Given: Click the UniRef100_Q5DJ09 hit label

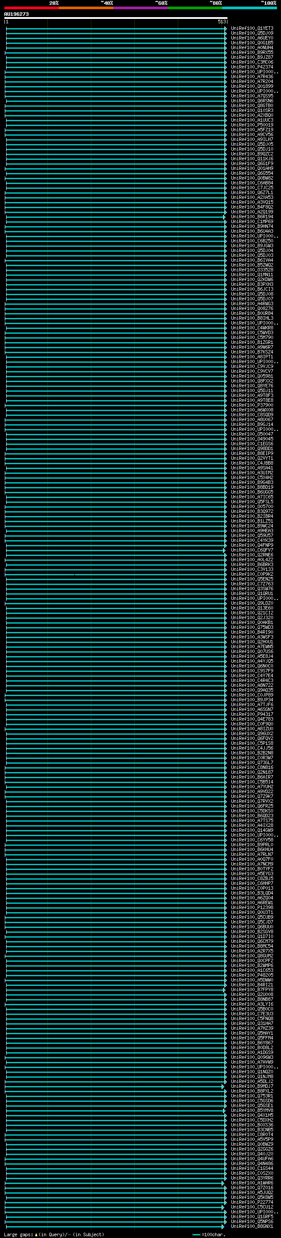Looking at the screenshot, I should (252, 33).
